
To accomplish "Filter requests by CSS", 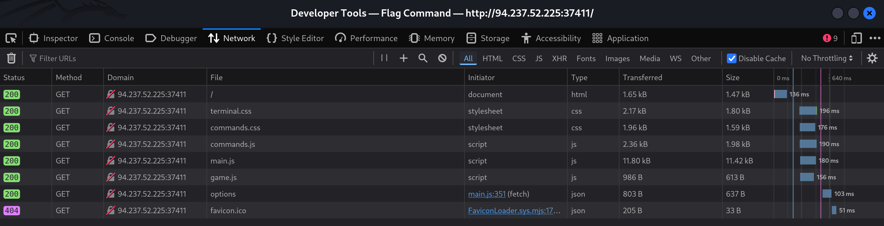I will point(519,58).
